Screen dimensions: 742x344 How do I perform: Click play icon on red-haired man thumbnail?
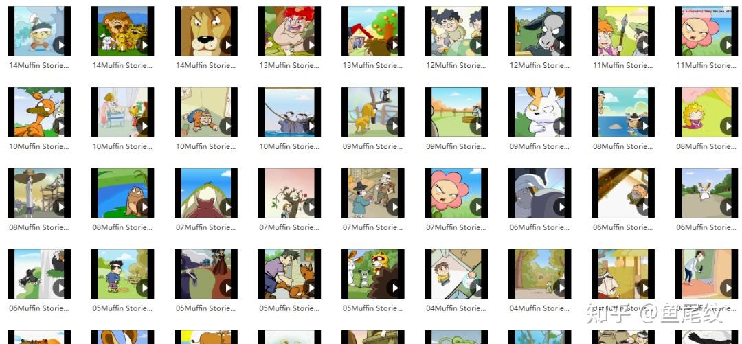(x=311, y=45)
